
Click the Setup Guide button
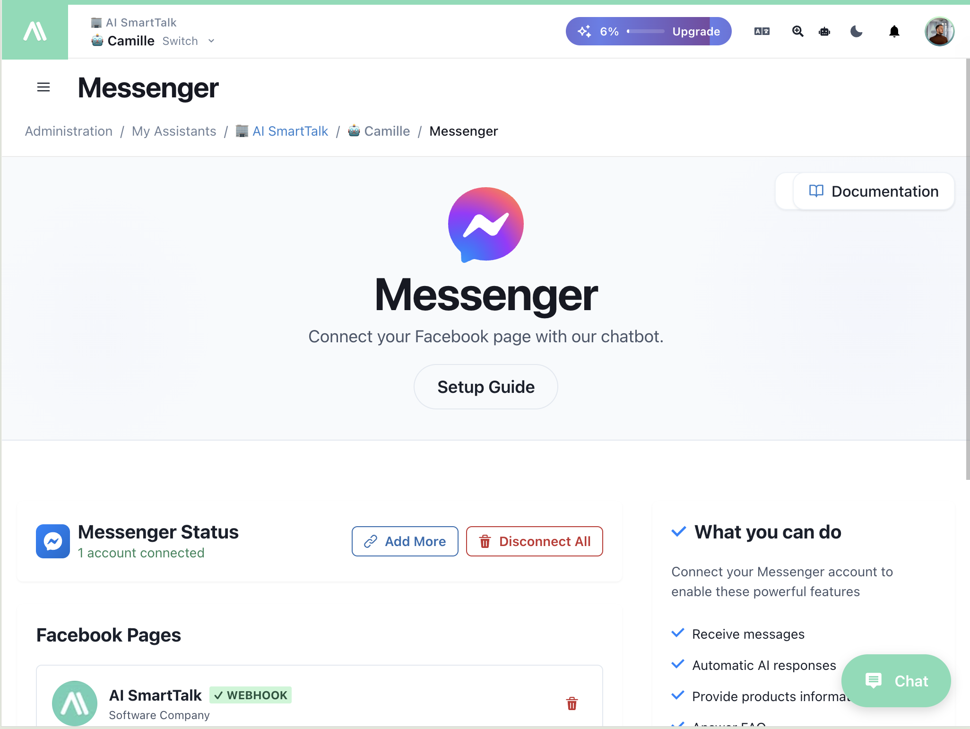tap(486, 387)
